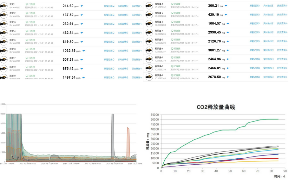Viewport: 289px width, 183px height.
Task: Open 实时曲线 for 浓度-5
Action: coord(124,42)
